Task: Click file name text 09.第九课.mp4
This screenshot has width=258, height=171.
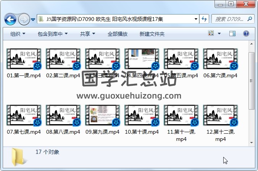Action: coord(103,132)
